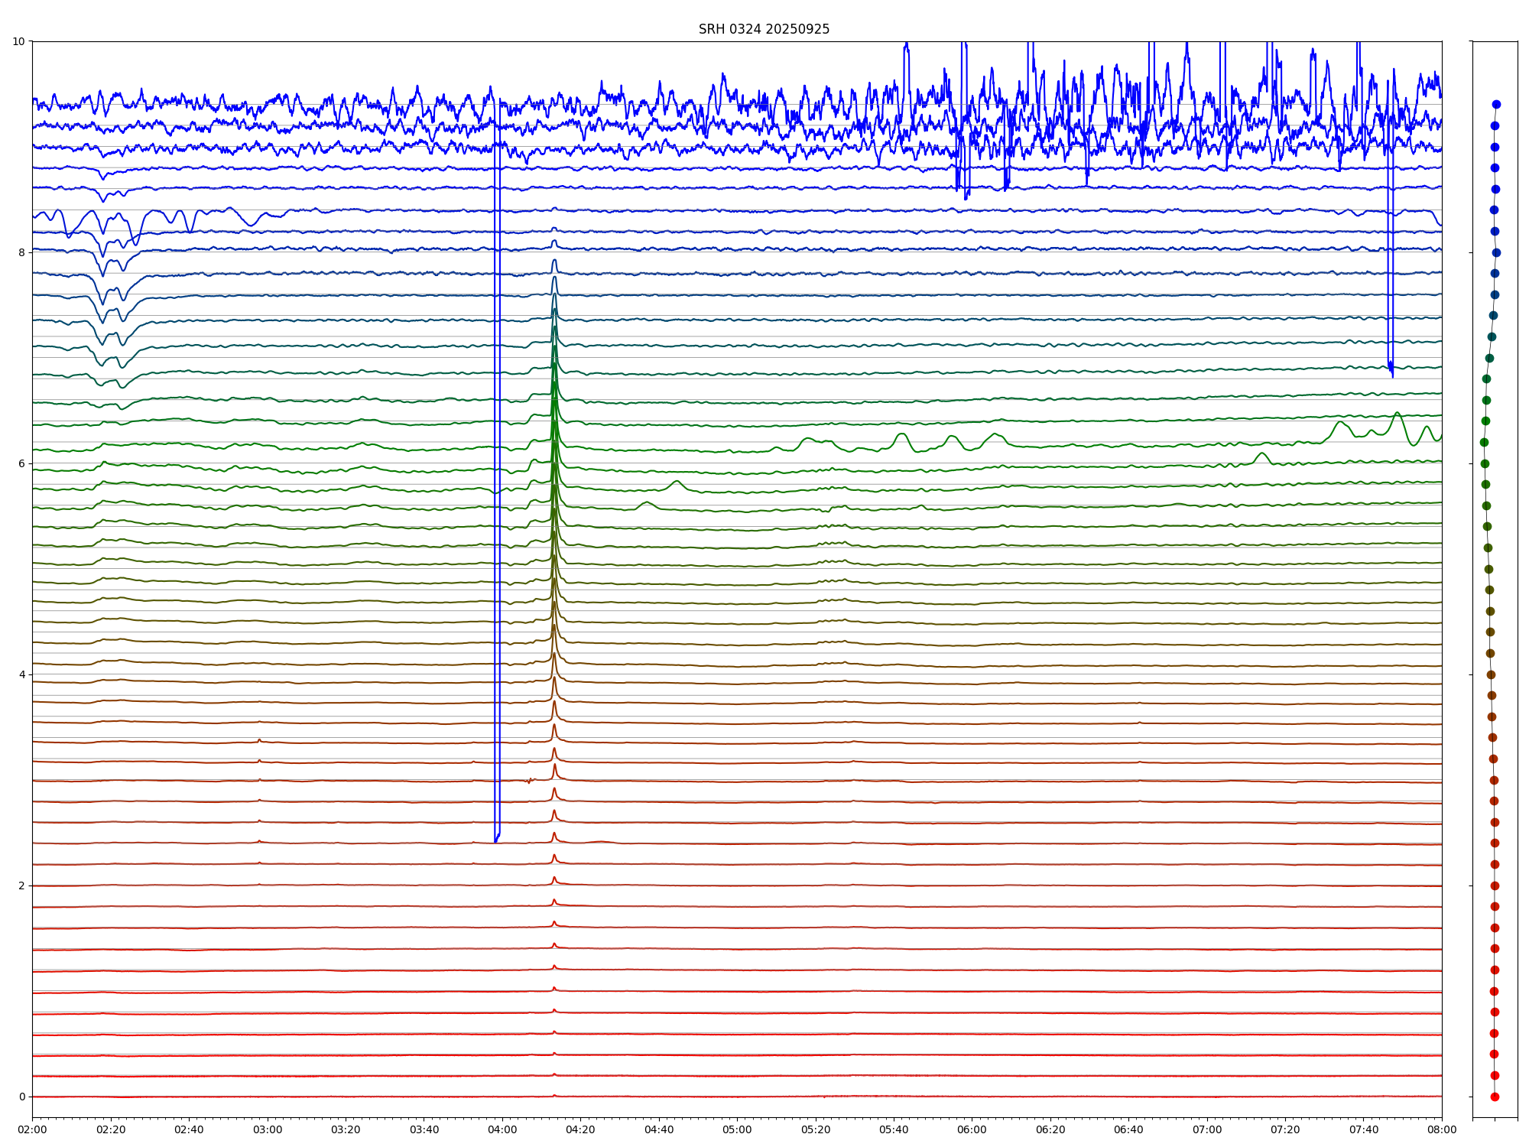Click the topmost blue dot in right panel

[1496, 104]
